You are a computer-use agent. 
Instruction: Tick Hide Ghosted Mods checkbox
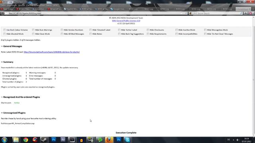pos(4,34)
